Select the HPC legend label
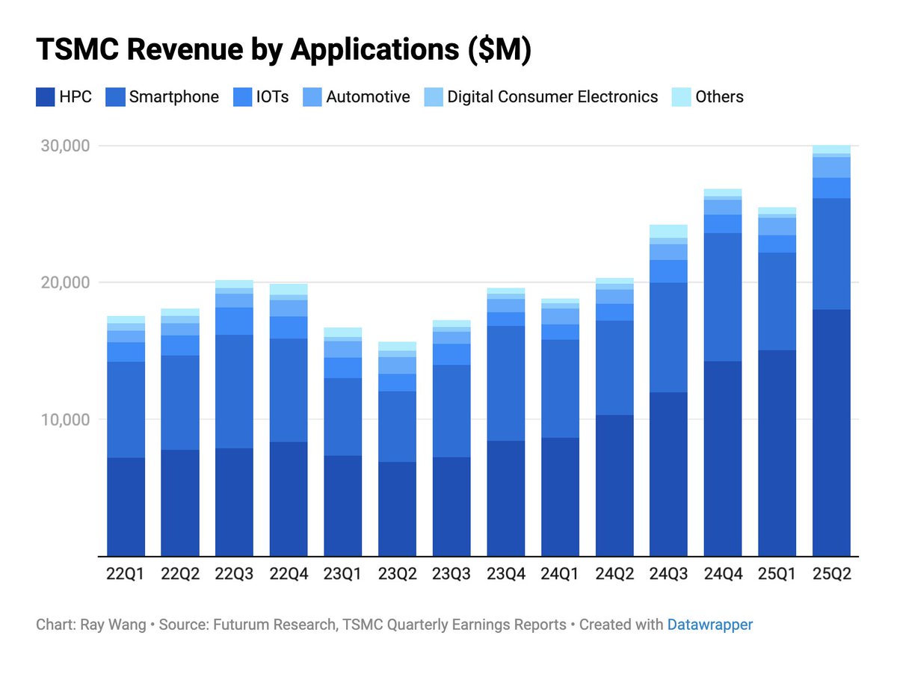The width and height of the screenshot is (897, 674). (75, 96)
